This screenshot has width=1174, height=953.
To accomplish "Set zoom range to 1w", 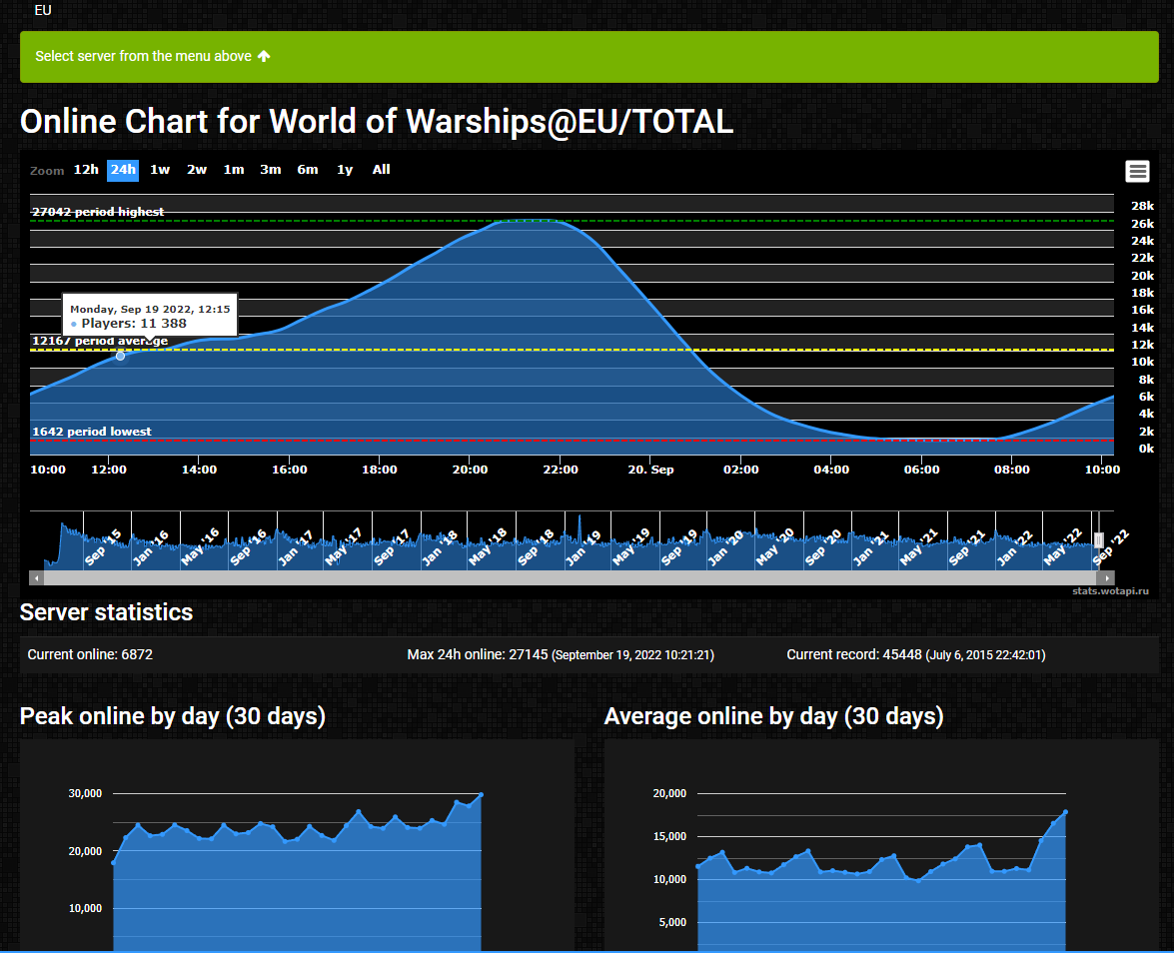I will tap(160, 170).
